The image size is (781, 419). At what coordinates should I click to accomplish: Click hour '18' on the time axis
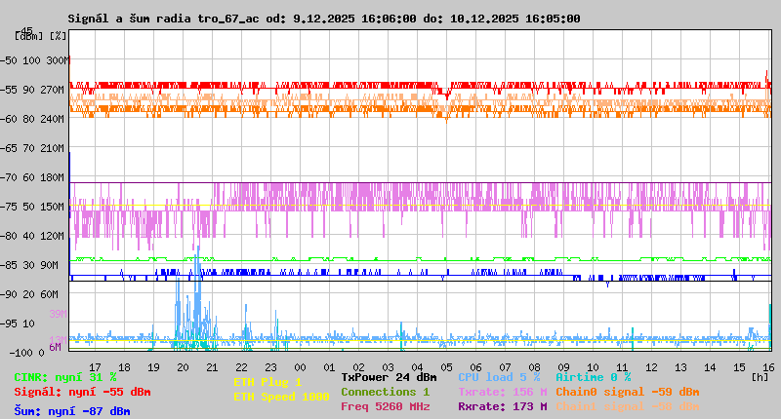(x=124, y=367)
